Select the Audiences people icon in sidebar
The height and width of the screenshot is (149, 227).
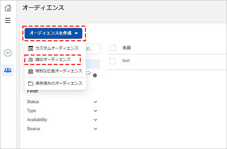8,70
